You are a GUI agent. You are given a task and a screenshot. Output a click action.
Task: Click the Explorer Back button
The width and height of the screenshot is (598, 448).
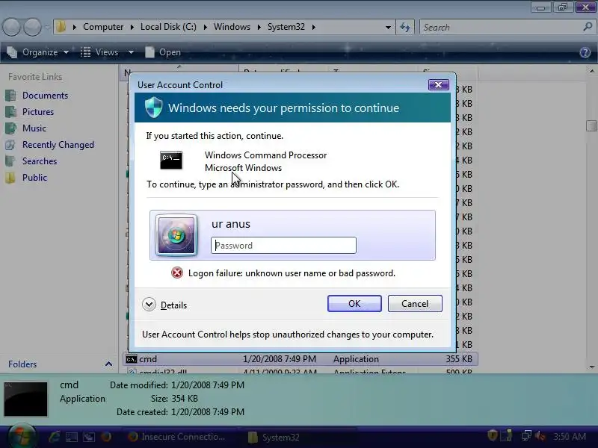(x=11, y=27)
